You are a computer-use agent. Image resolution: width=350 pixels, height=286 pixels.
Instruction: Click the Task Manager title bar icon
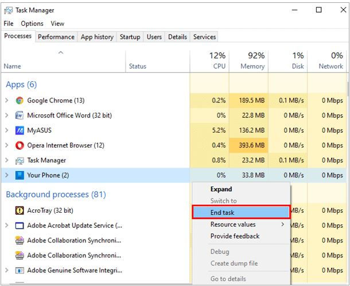pyautogui.click(x=9, y=10)
